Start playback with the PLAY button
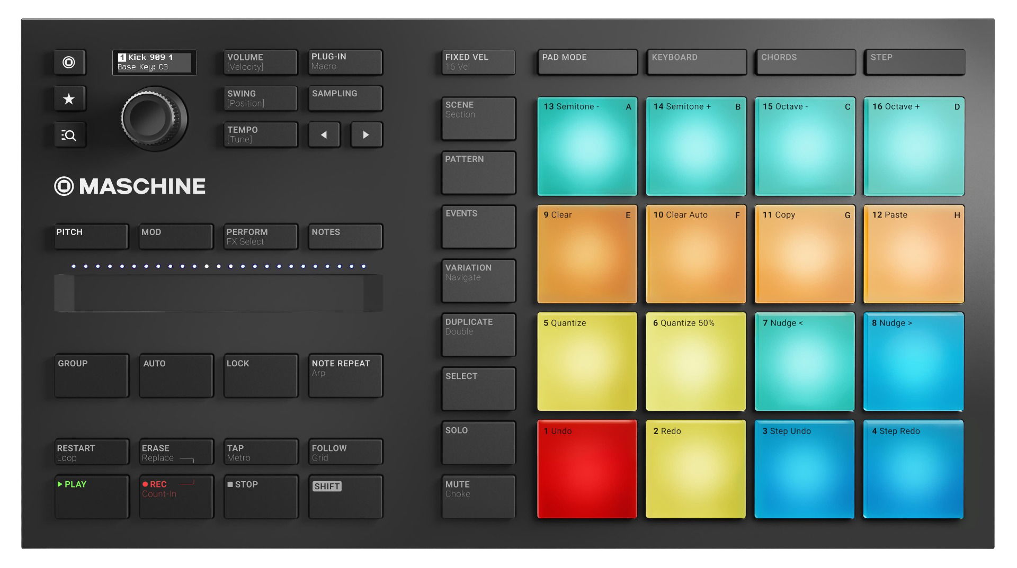 [x=92, y=497]
